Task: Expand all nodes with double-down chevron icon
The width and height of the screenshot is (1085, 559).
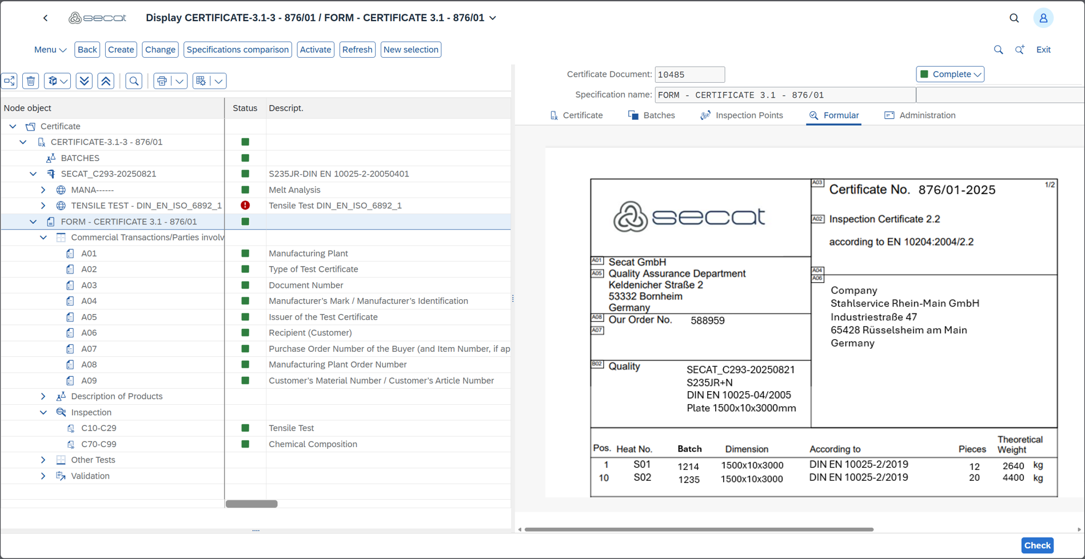Action: (x=84, y=81)
